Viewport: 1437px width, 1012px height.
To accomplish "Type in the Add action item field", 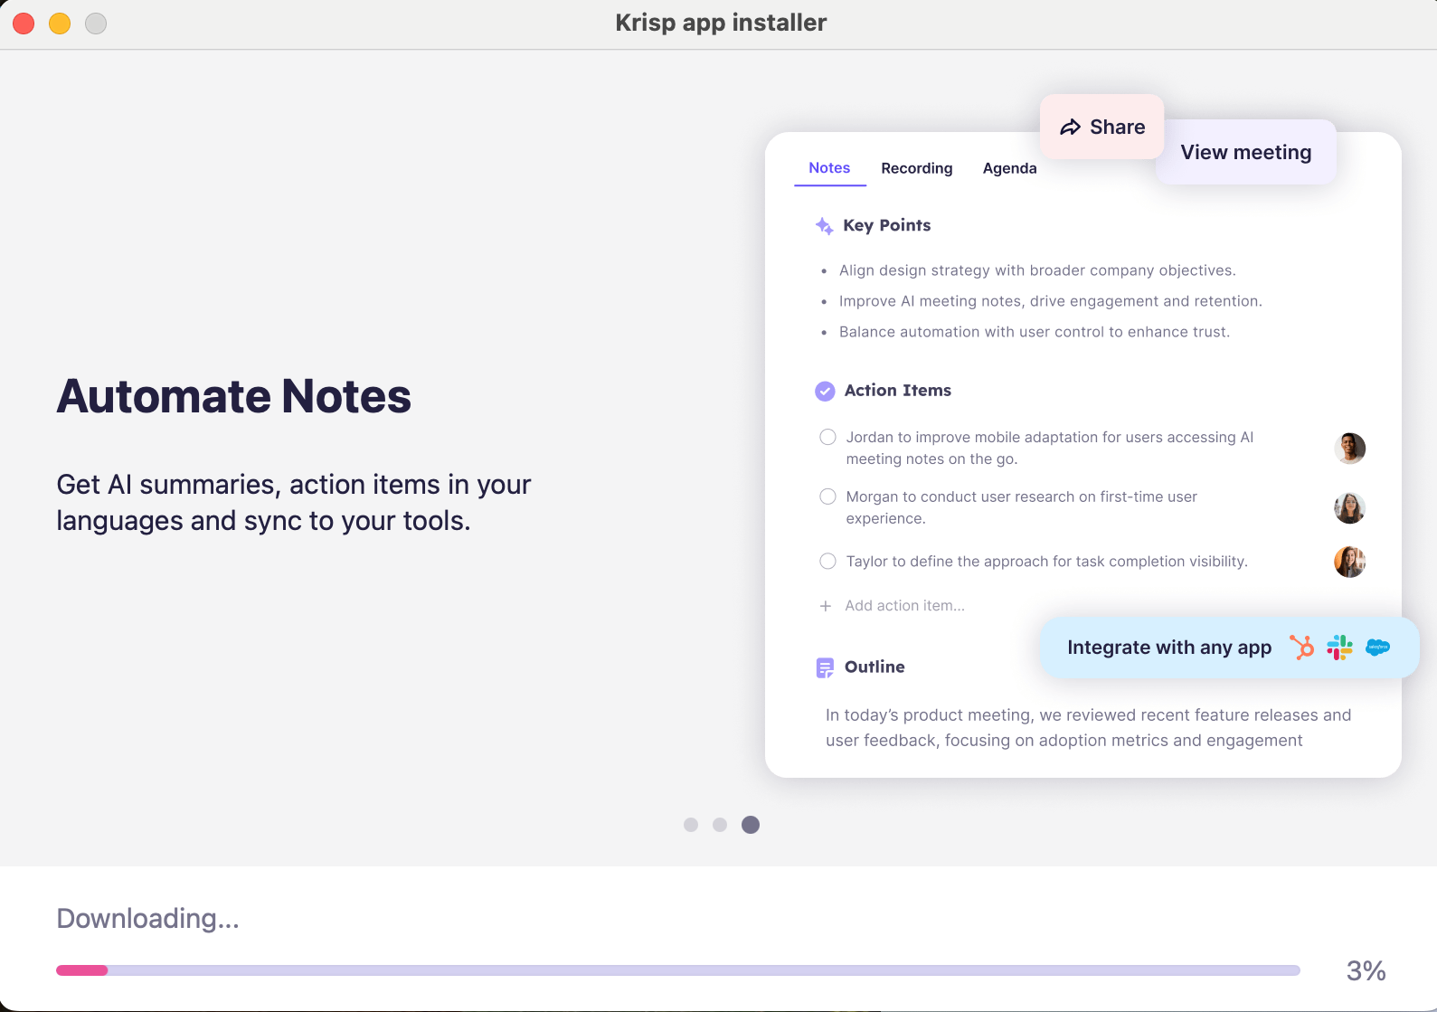I will point(904,606).
